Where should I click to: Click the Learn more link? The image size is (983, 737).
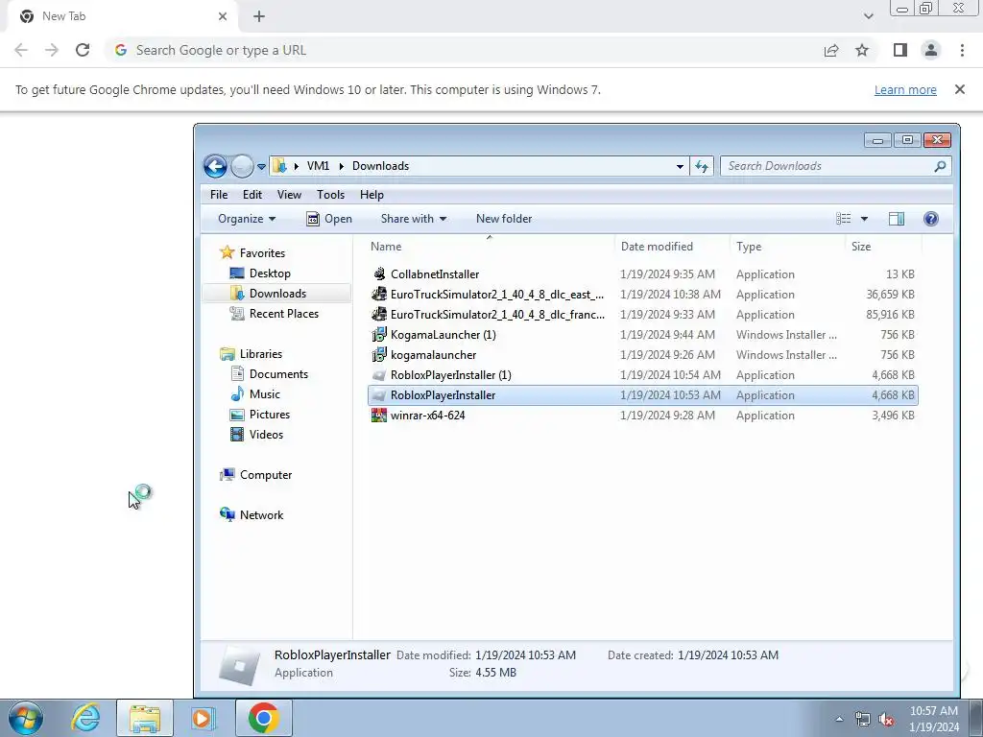905,89
